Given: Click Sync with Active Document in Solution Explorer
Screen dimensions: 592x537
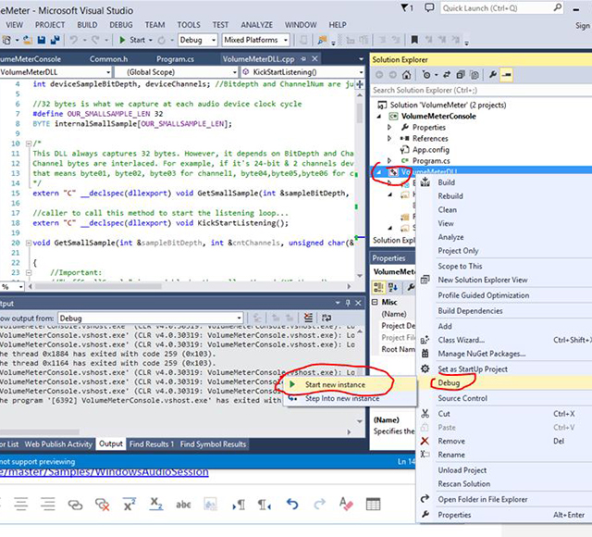Looking at the screenshot, I should [x=447, y=75].
